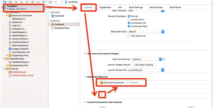
Task: Enable the Hide status bar checkbox
Action: click(x=129, y=36)
